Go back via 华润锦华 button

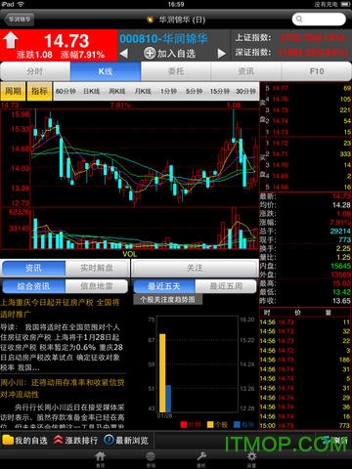[20, 20]
